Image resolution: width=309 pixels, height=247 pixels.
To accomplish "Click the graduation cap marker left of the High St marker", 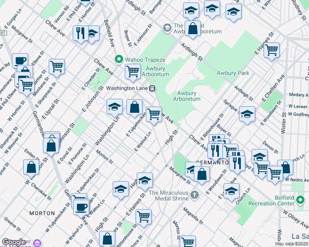I will point(121,189).
